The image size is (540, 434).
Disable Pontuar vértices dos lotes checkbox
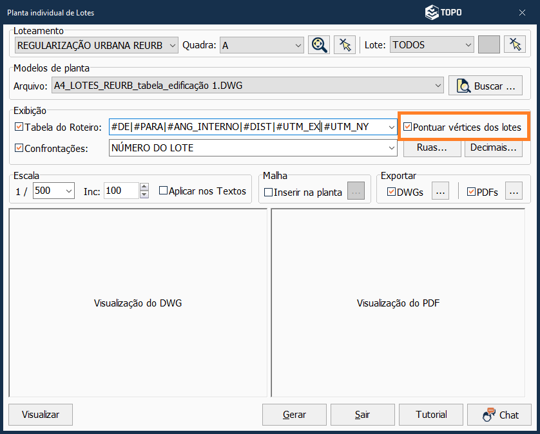coord(408,127)
